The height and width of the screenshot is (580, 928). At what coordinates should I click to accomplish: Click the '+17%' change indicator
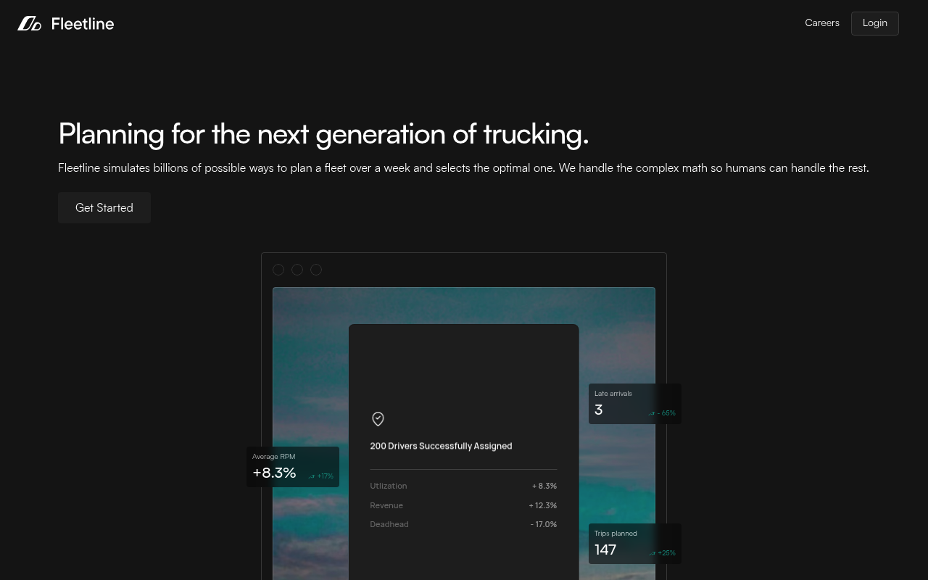pos(326,476)
